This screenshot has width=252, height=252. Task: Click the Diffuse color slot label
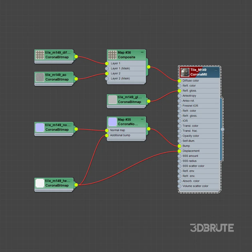point(191,81)
